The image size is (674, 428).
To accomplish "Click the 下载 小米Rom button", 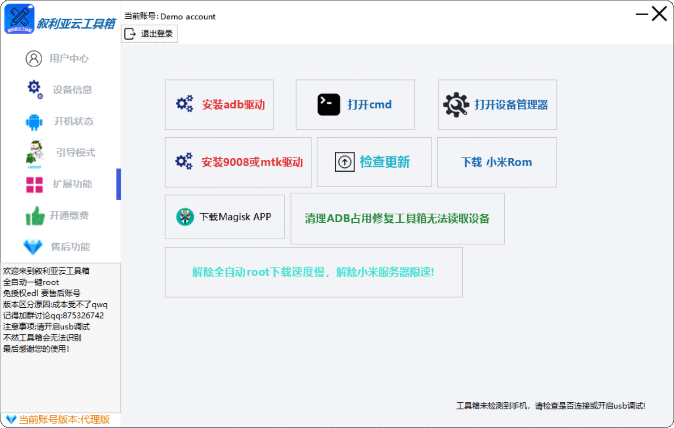I will pos(496,162).
